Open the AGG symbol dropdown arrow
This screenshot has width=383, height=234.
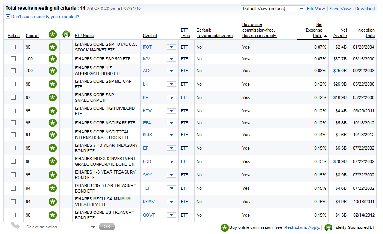(171, 71)
